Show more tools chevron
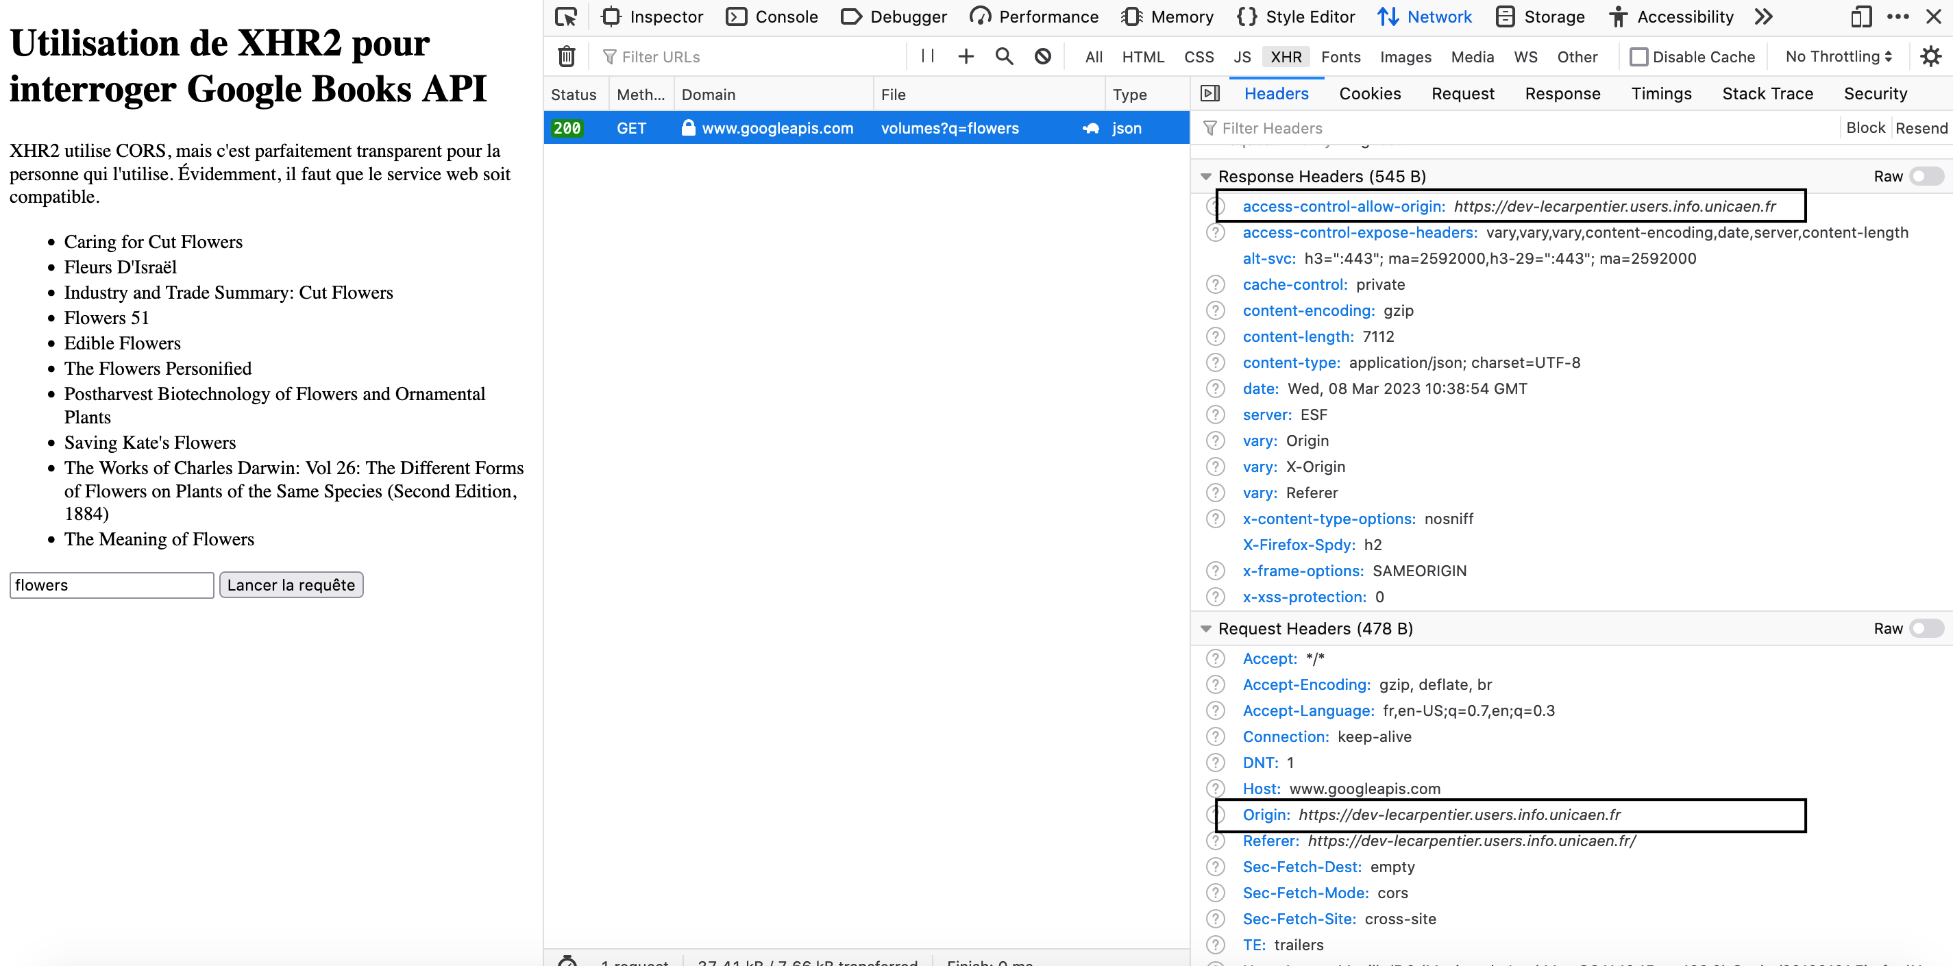Image resolution: width=1953 pixels, height=966 pixels. (1763, 16)
